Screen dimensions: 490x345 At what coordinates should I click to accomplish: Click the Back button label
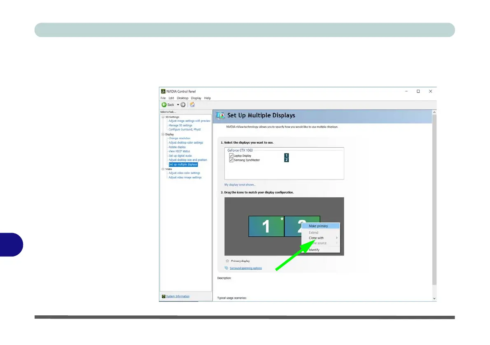[170, 105]
